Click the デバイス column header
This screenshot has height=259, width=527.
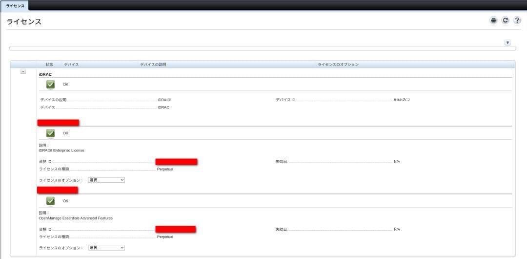click(x=71, y=65)
